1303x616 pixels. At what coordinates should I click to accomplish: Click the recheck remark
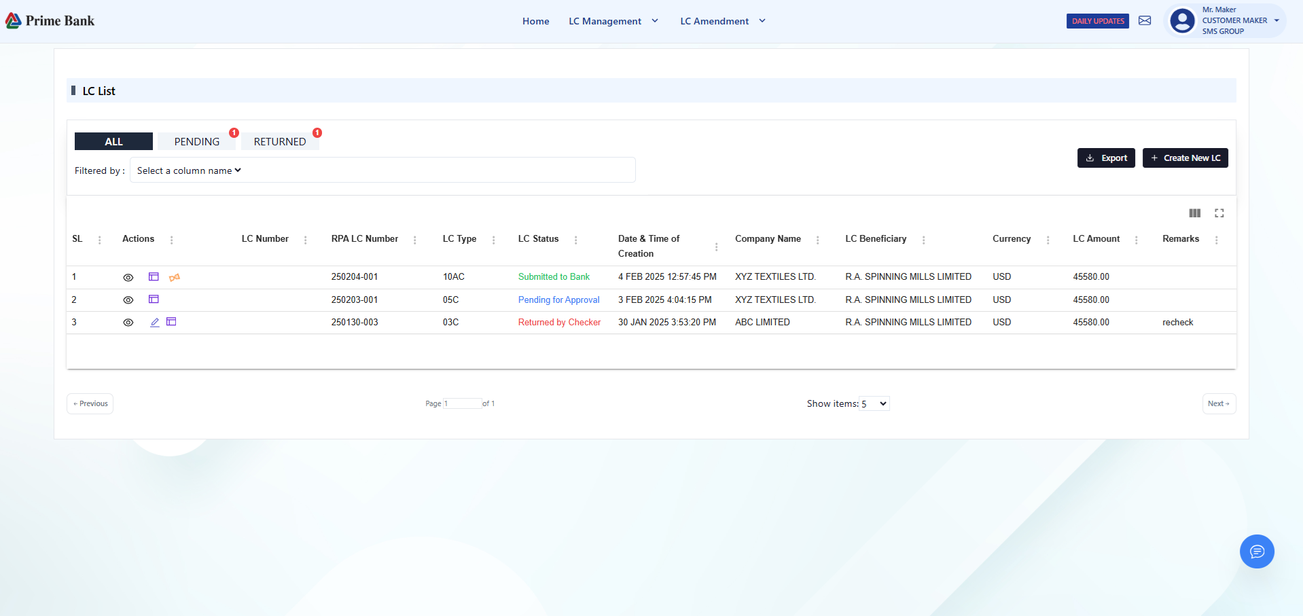coord(1177,323)
